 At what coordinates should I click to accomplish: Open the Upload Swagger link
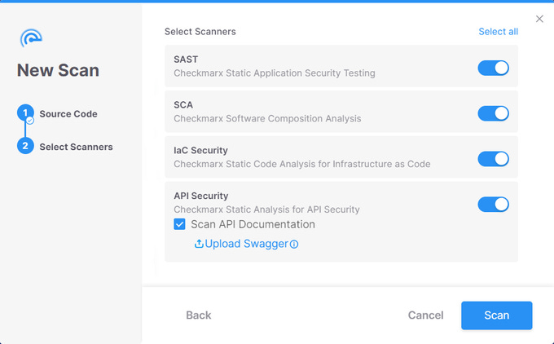tap(246, 244)
